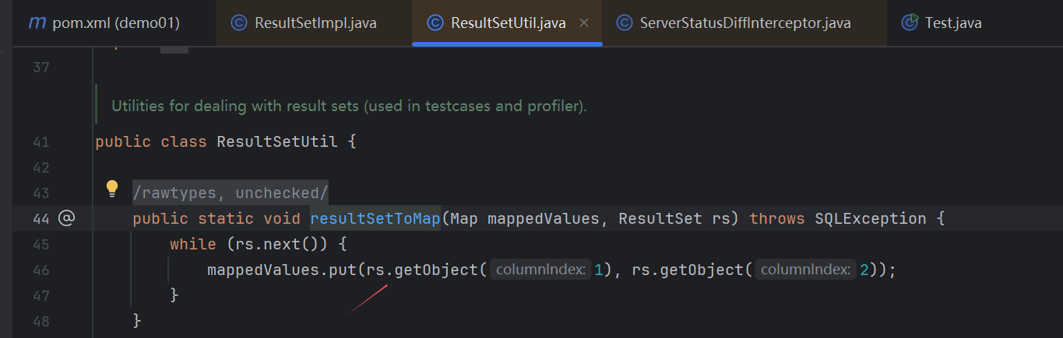Image resolution: width=1063 pixels, height=338 pixels.
Task: Click the first columnIndex inlay hint
Action: [x=541, y=270]
